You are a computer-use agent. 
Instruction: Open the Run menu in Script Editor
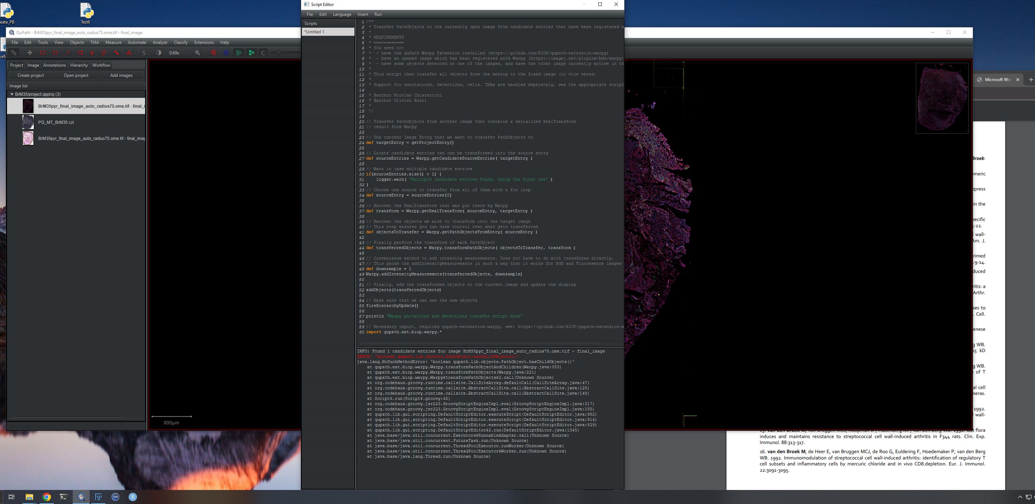[x=378, y=14]
